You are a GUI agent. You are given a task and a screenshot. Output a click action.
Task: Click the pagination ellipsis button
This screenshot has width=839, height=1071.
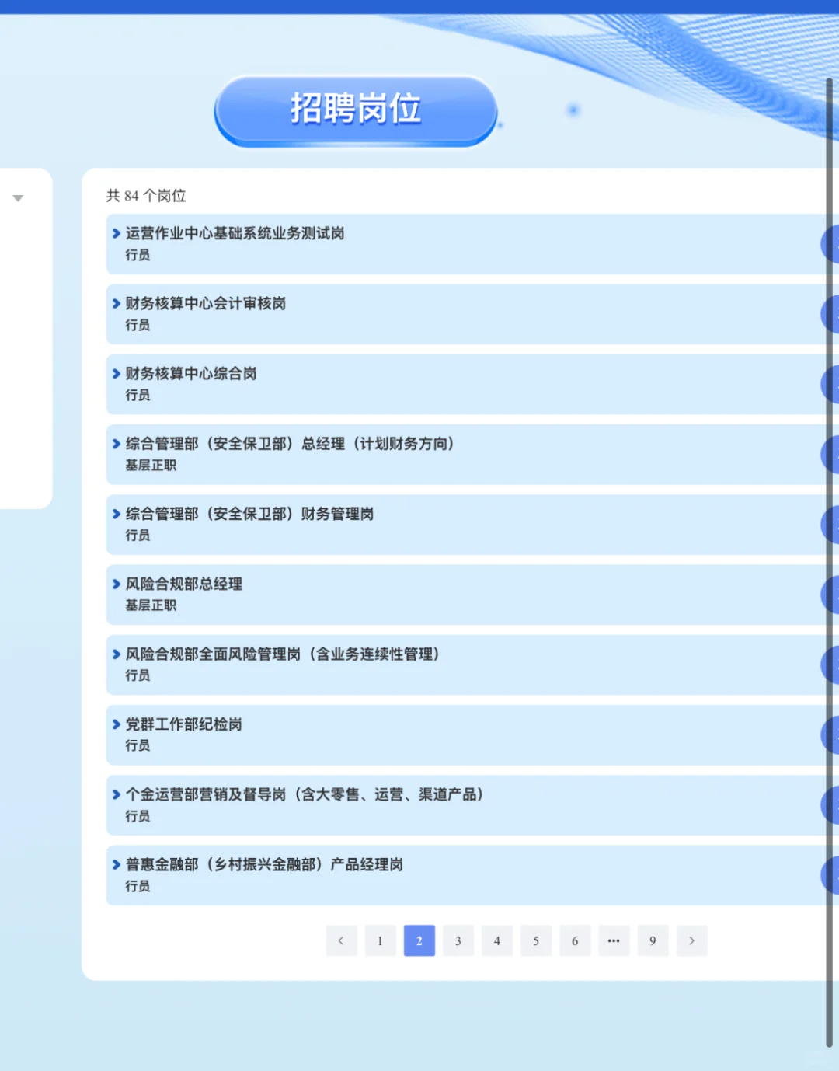tap(614, 940)
